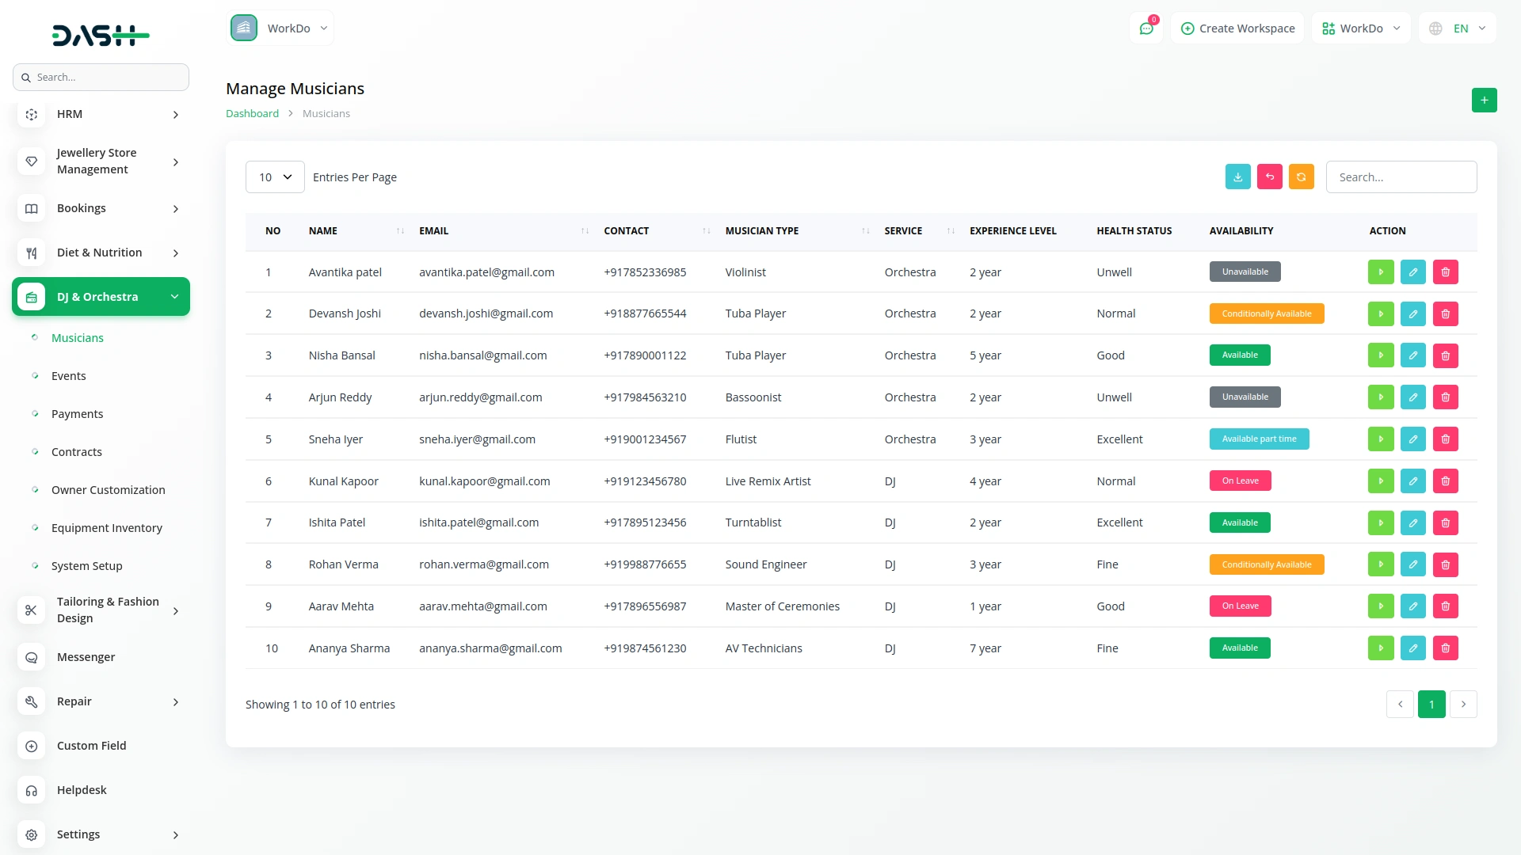Expand the WorkDo workspace selector at the top left

click(x=280, y=28)
